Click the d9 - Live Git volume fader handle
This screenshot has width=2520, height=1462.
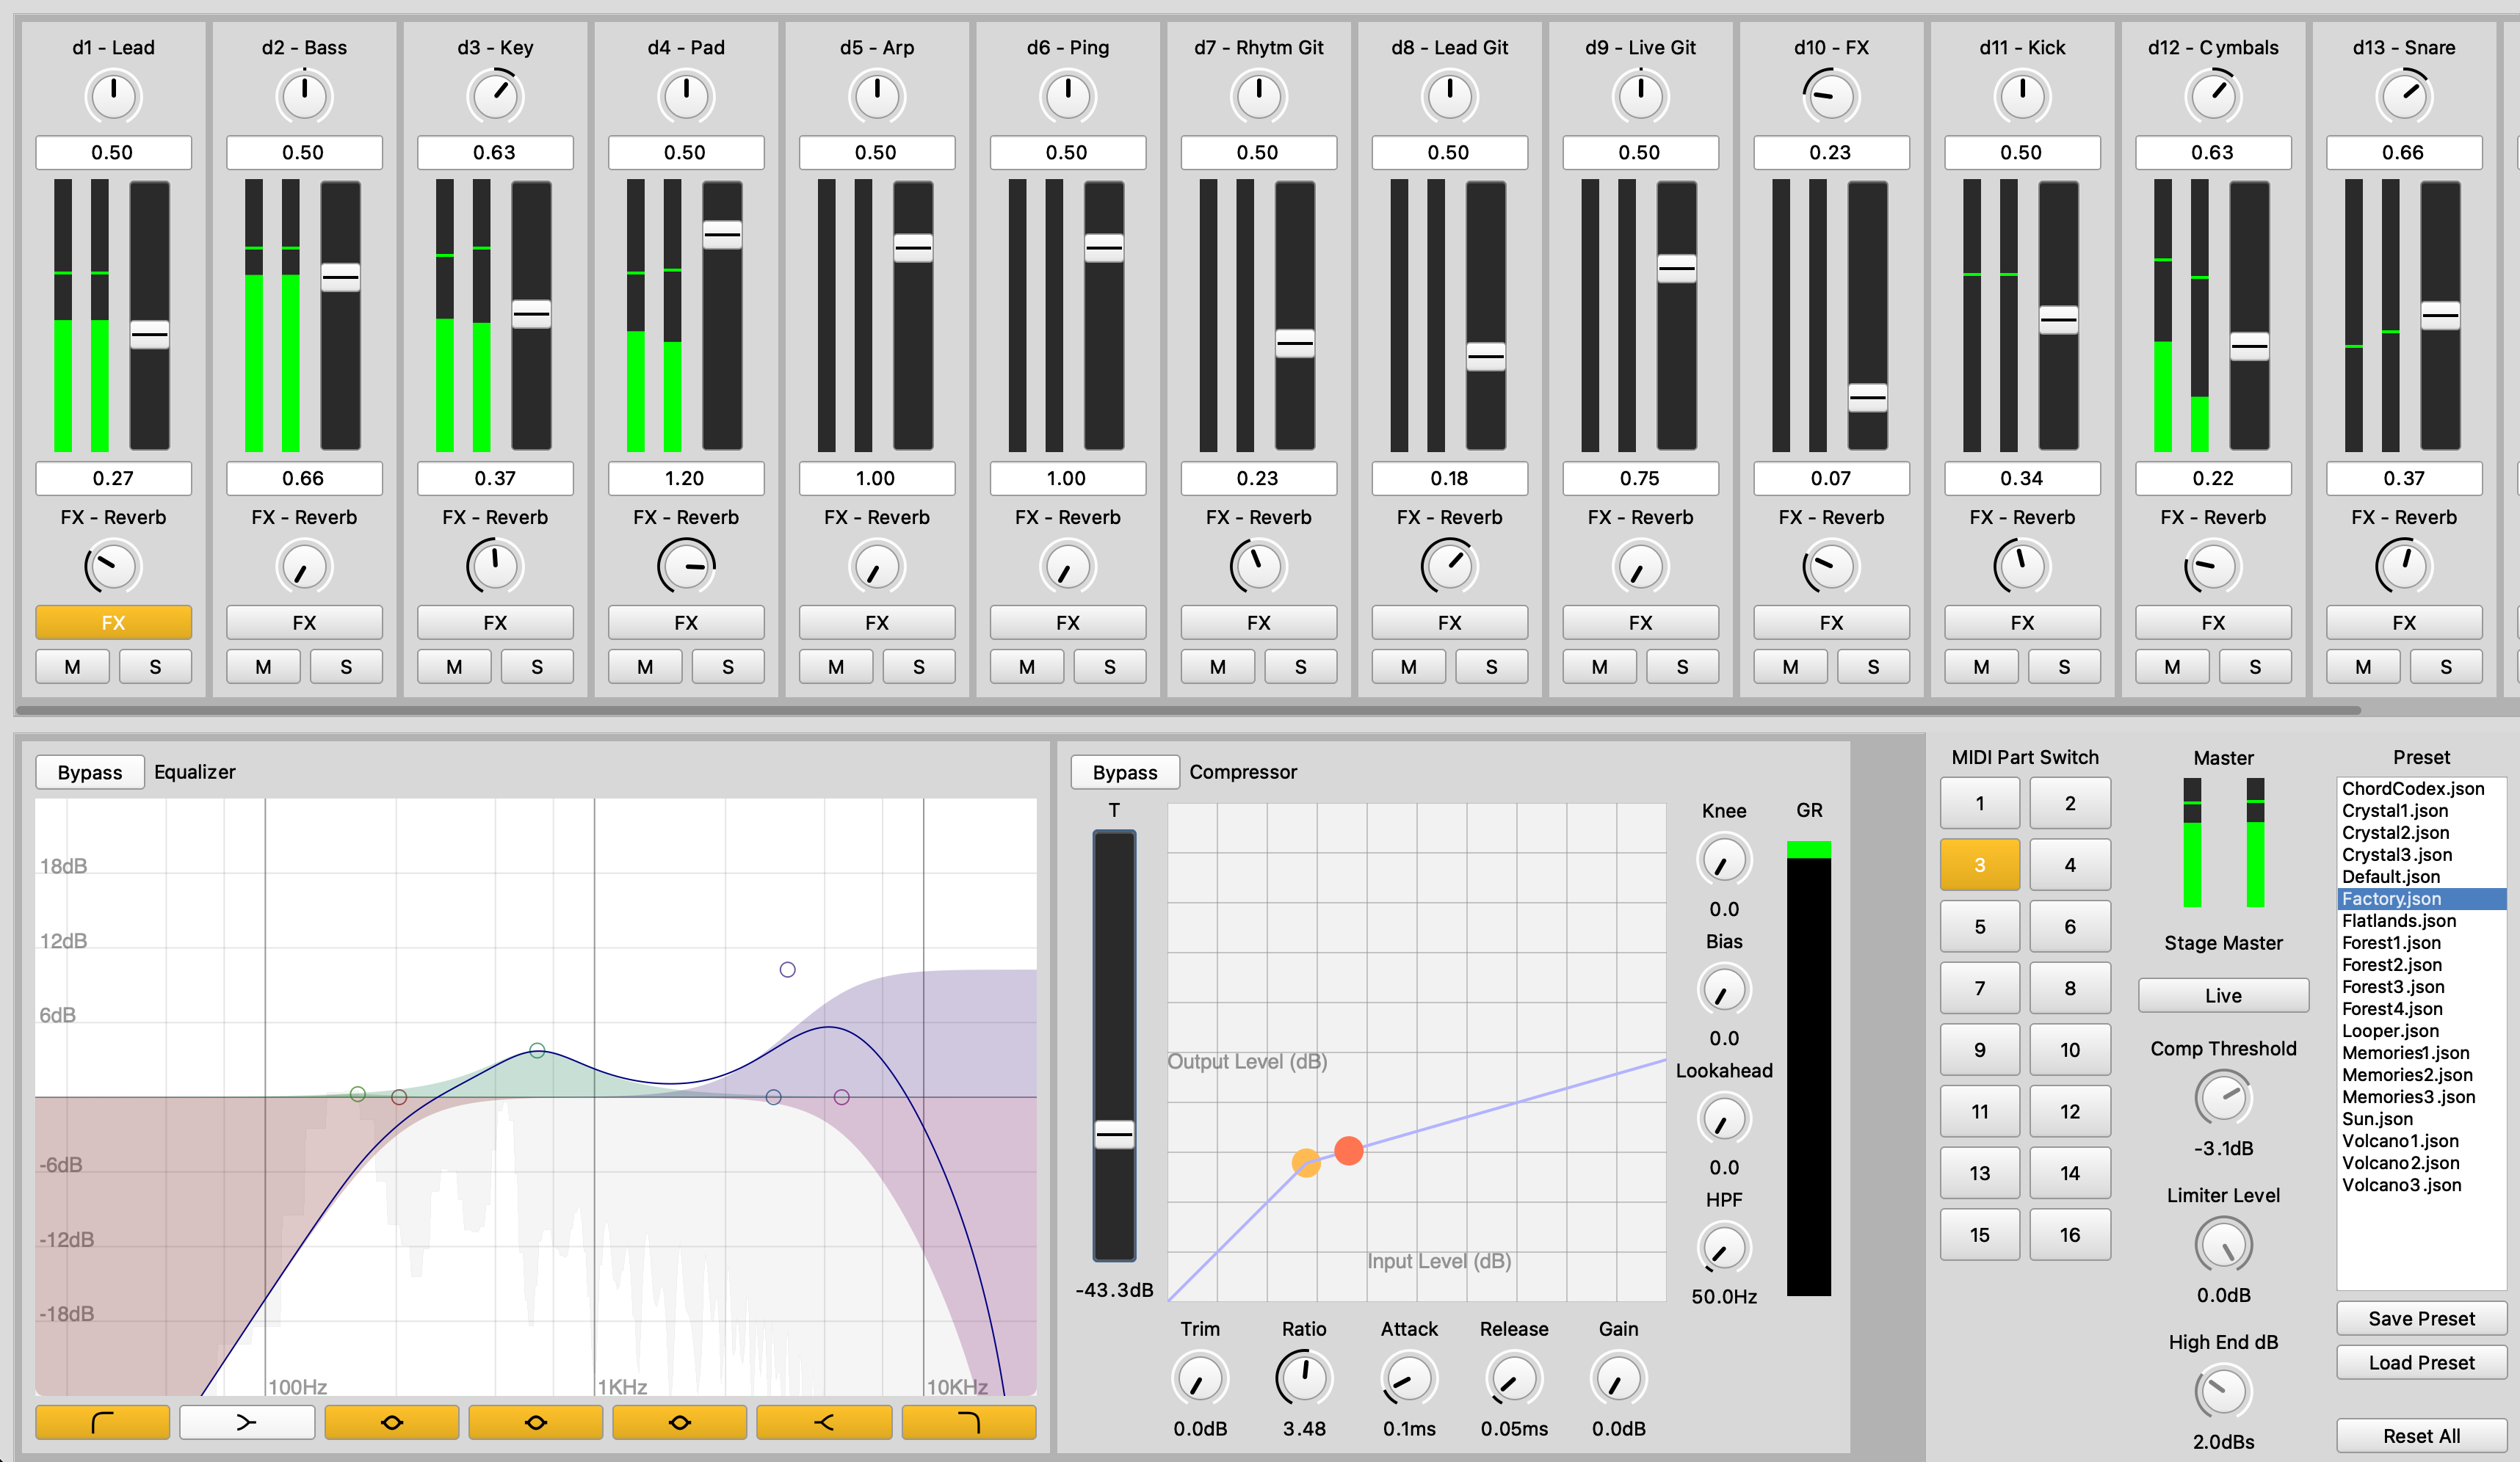[x=1676, y=268]
